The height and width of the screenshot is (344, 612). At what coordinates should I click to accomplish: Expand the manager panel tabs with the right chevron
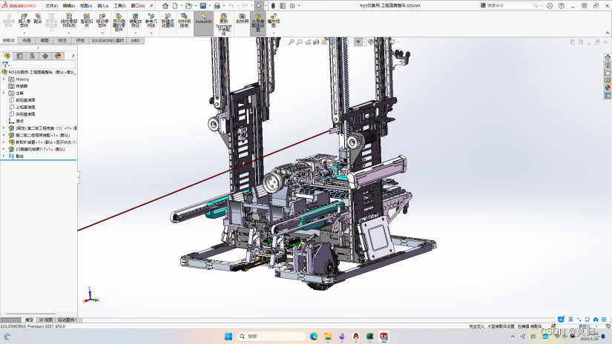tap(73, 56)
